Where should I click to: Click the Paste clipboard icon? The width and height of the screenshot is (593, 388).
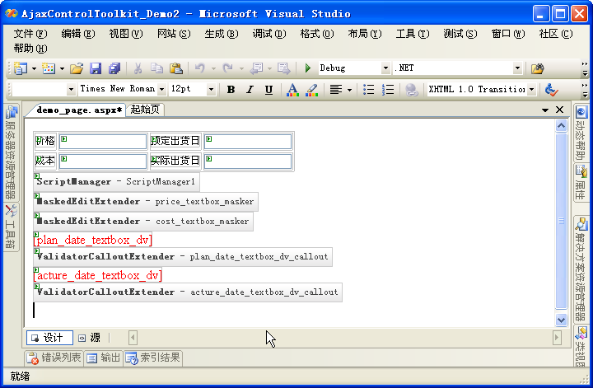click(x=176, y=68)
